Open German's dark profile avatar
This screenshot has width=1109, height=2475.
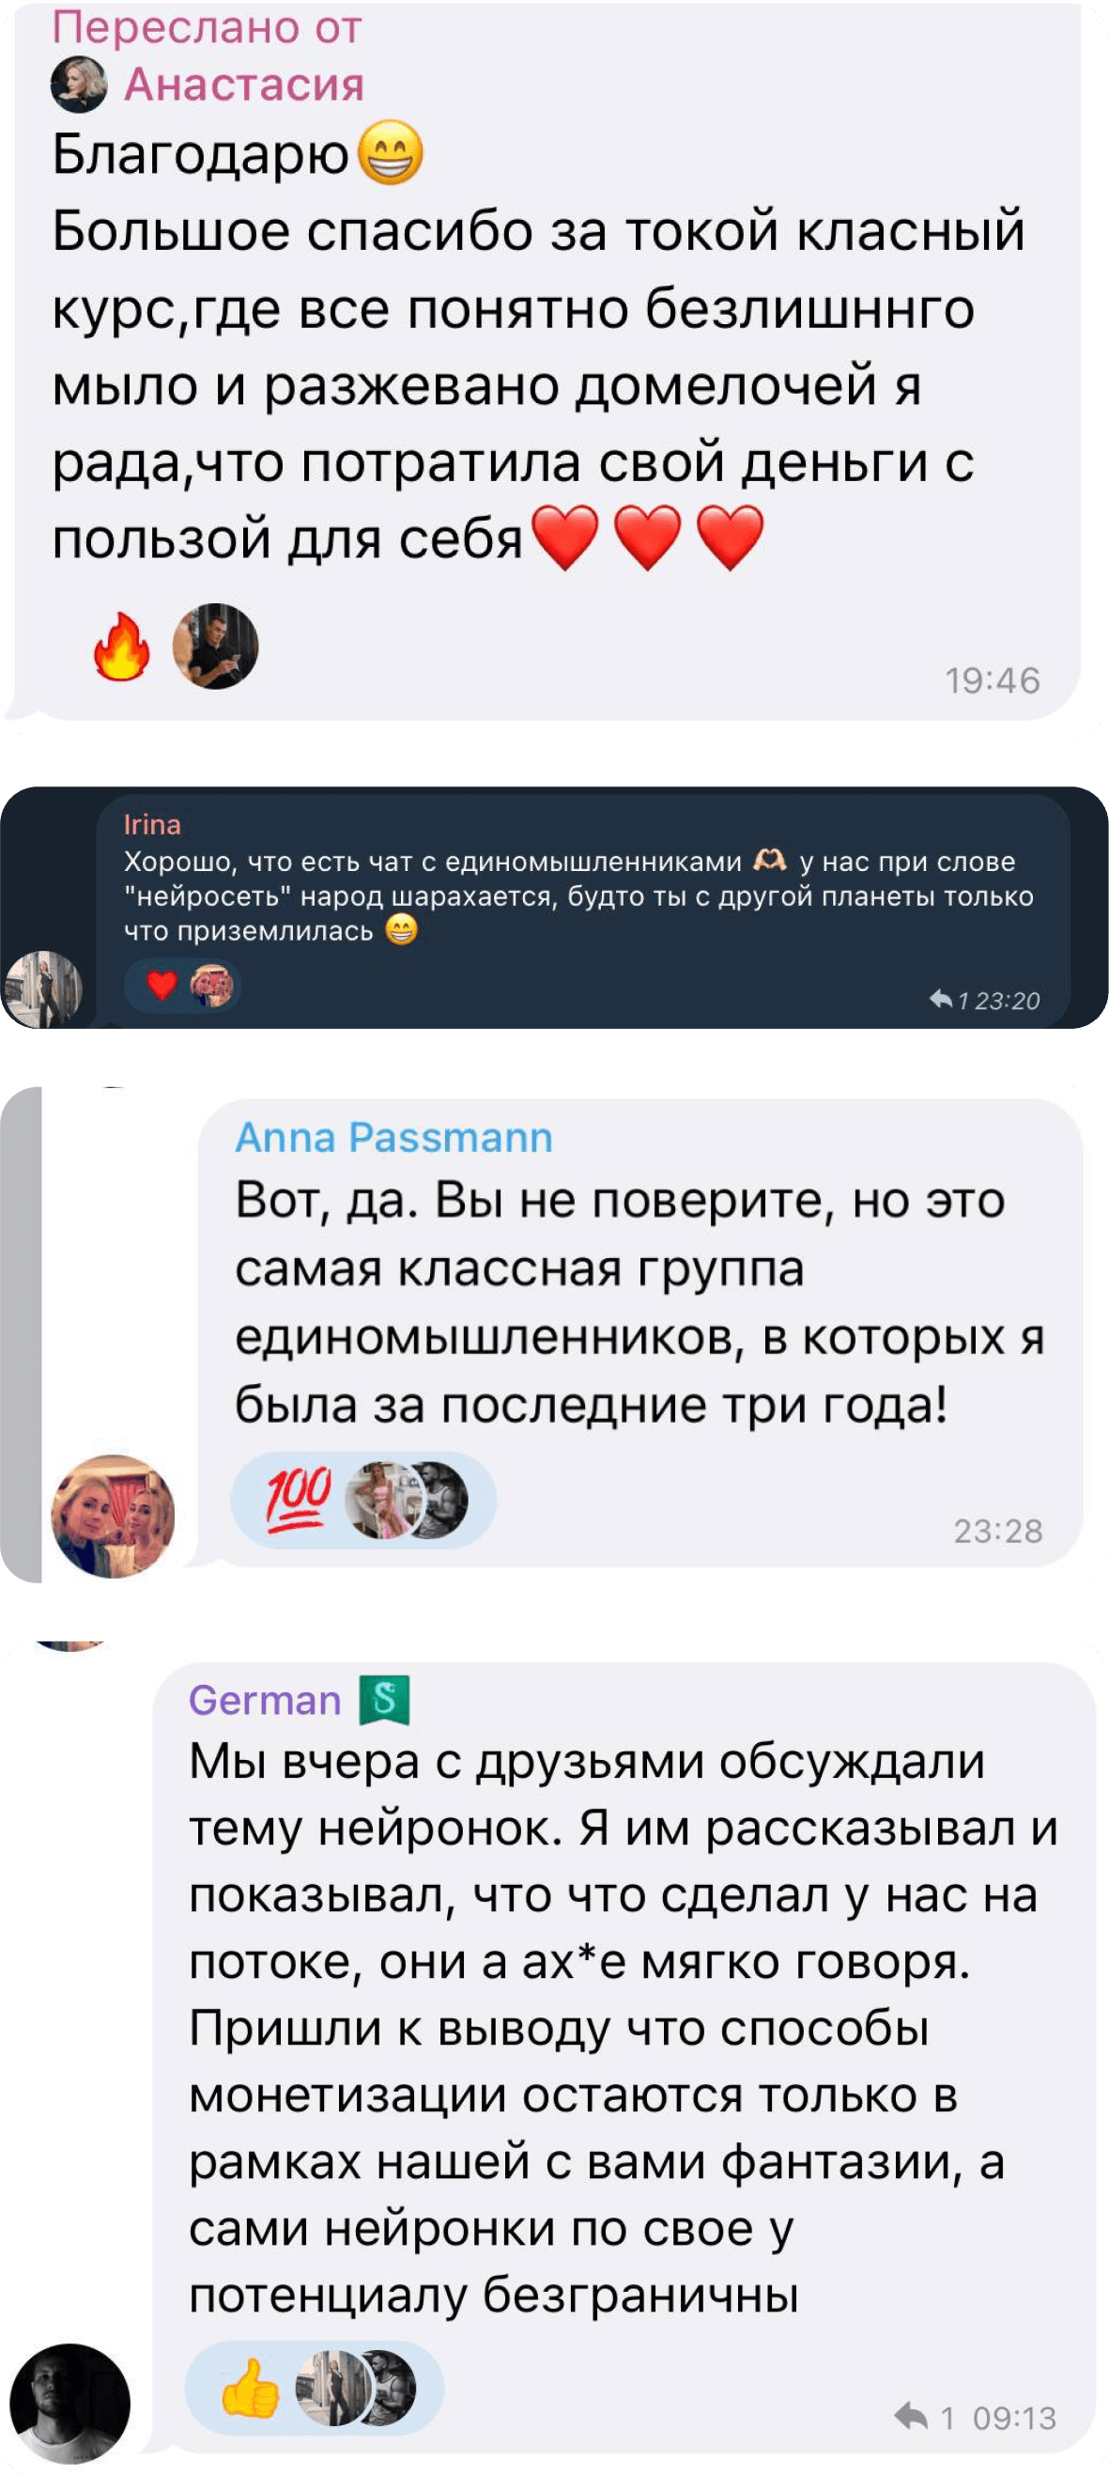point(70,2403)
